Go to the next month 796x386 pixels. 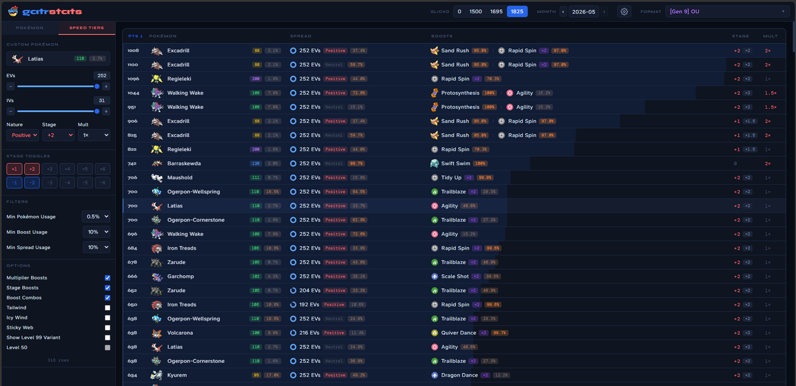pyautogui.click(x=604, y=11)
